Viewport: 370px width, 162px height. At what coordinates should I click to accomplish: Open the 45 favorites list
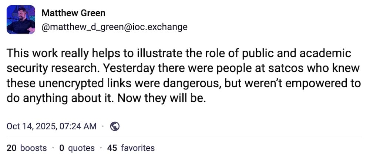tap(131, 148)
